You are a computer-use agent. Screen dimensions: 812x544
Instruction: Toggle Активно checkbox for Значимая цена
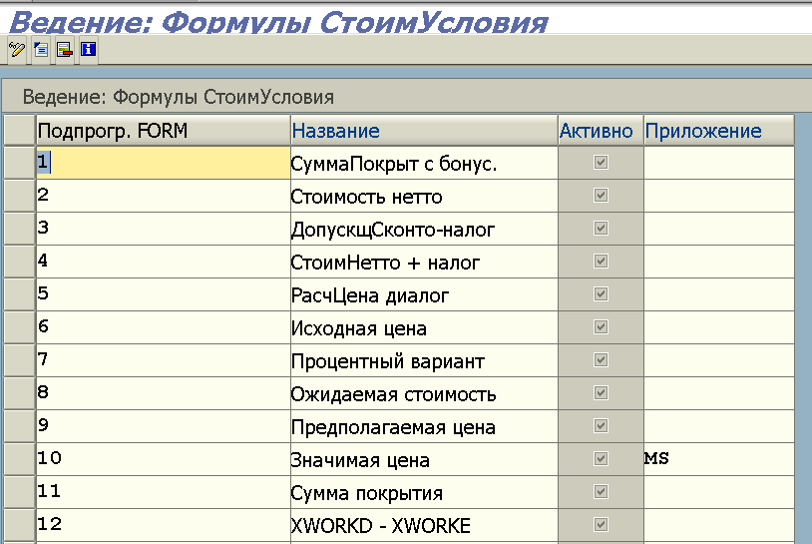coord(601,459)
